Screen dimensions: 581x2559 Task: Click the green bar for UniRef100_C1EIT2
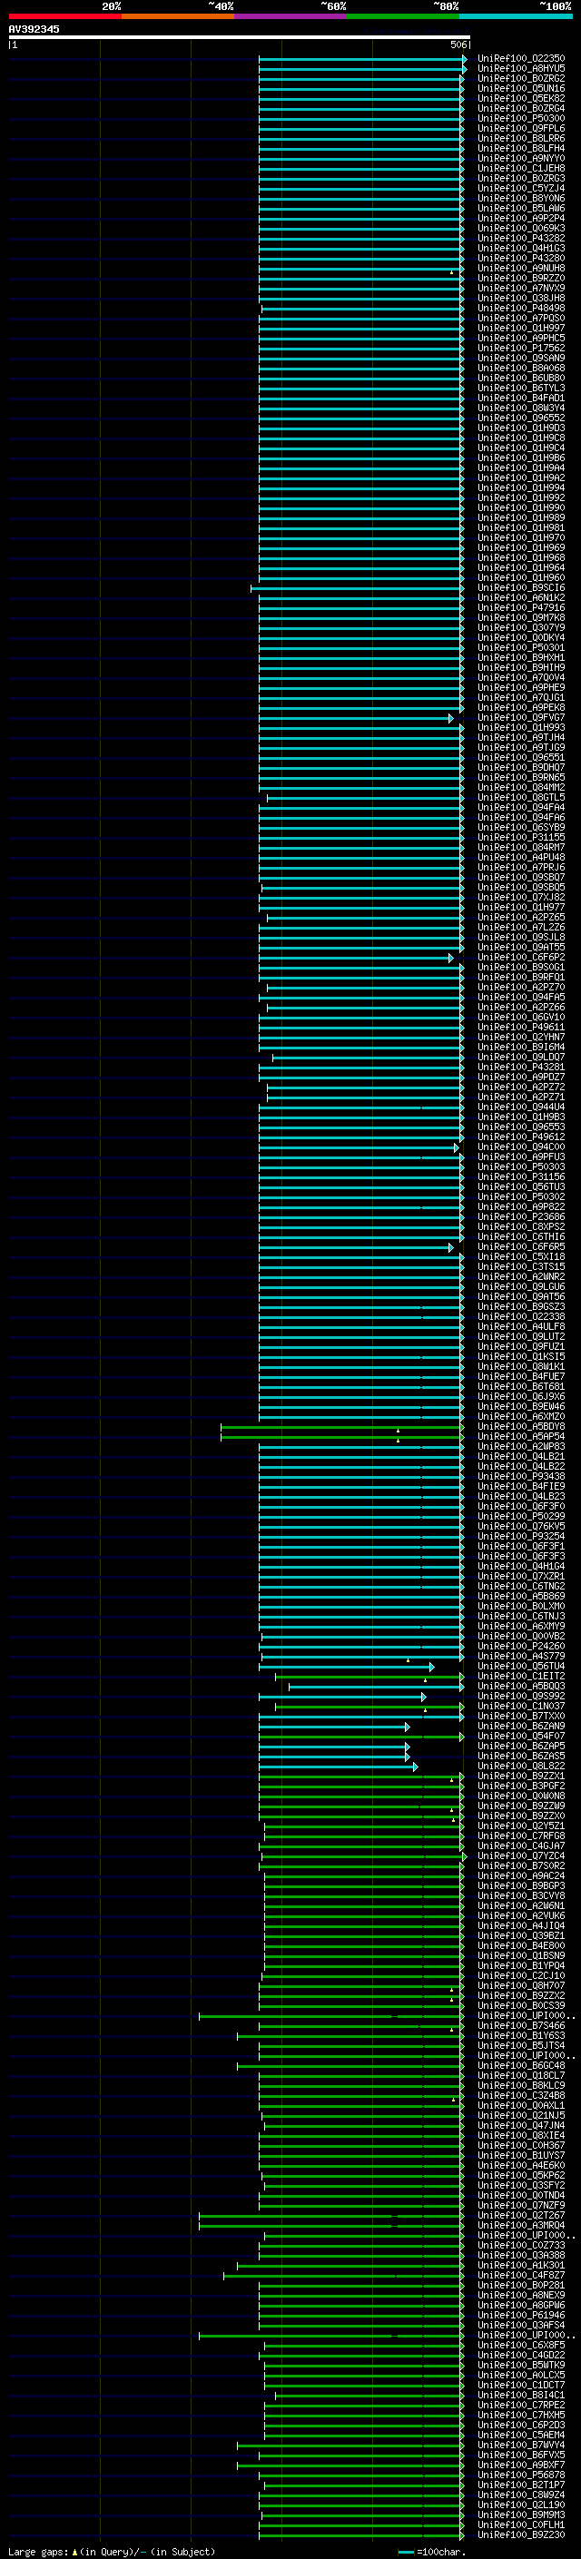(x=369, y=1676)
